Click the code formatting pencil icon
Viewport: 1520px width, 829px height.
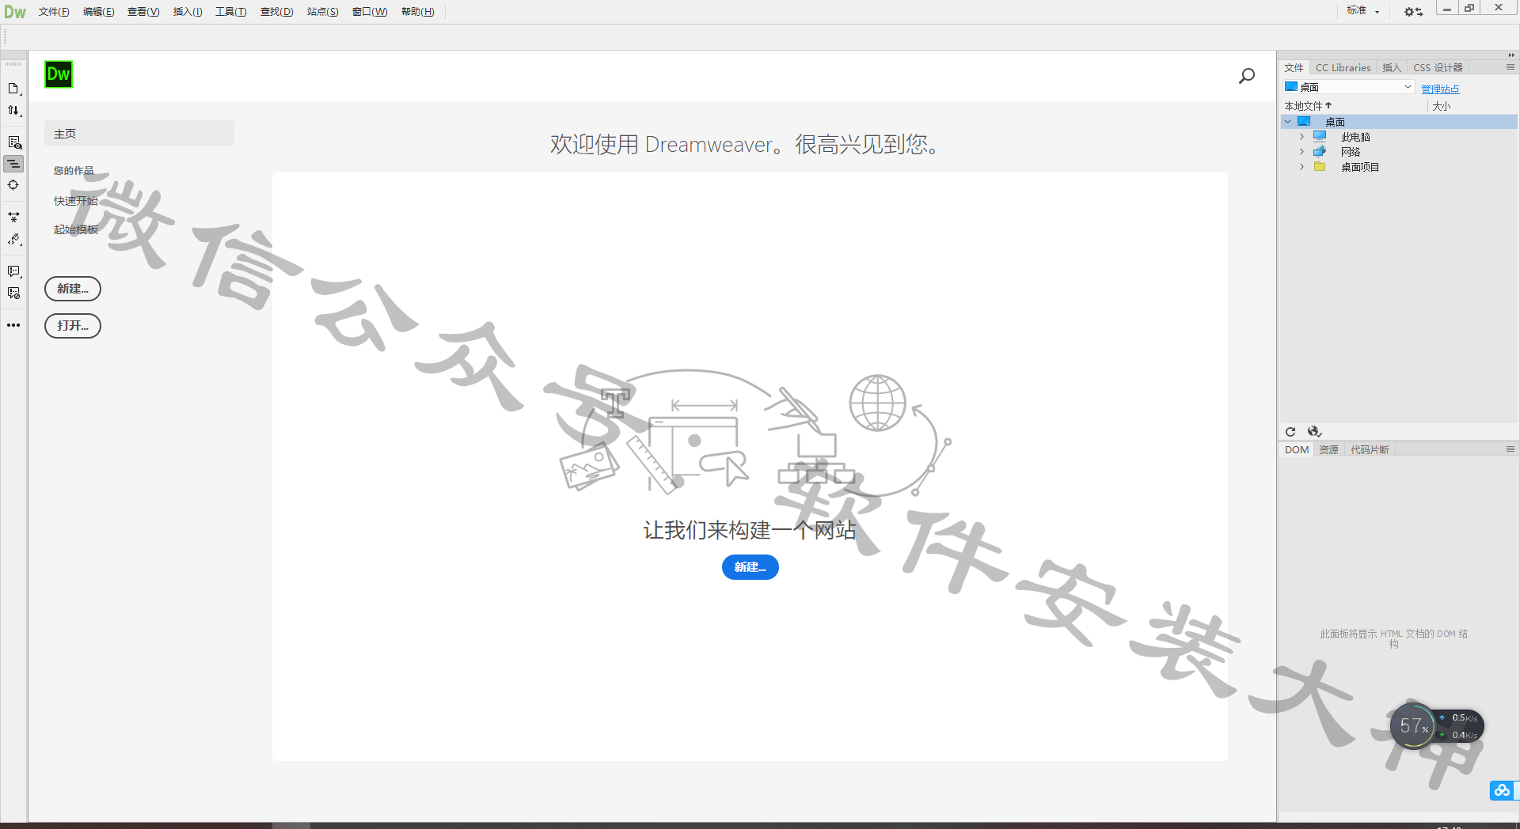pyautogui.click(x=13, y=240)
